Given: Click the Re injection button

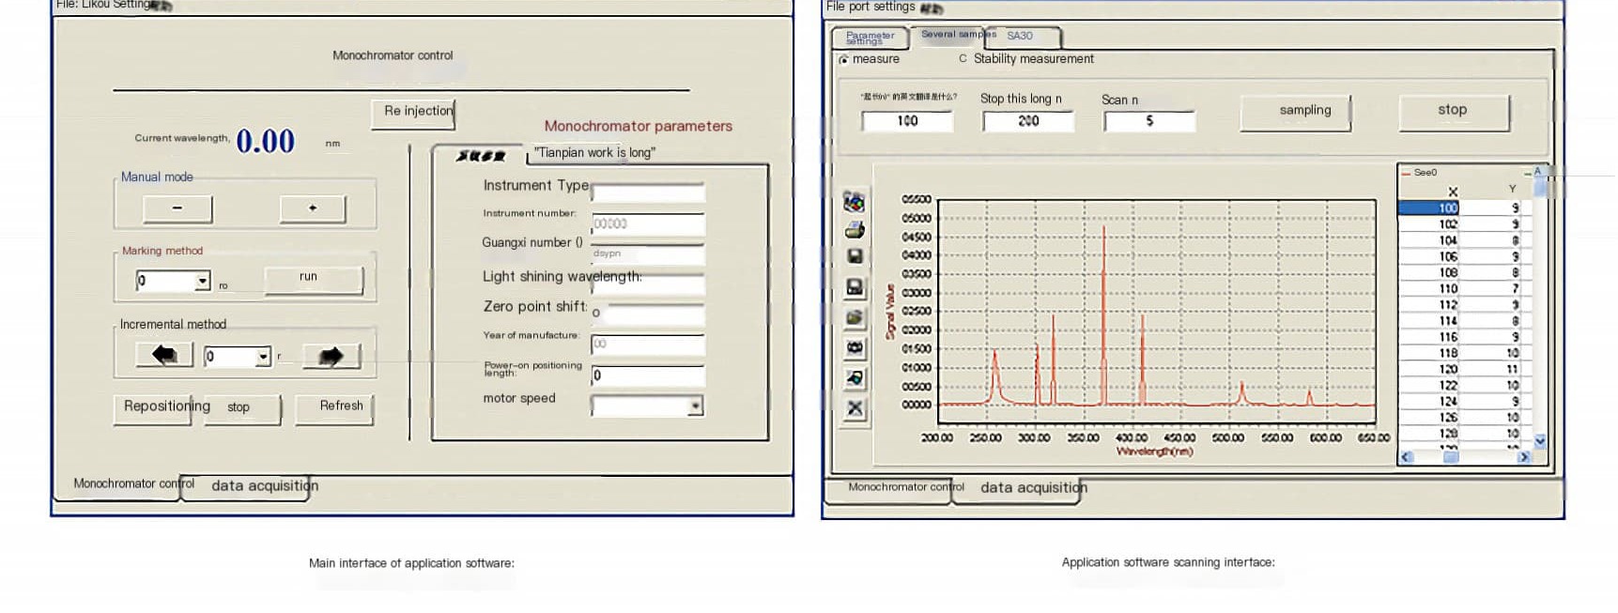Looking at the screenshot, I should [418, 112].
